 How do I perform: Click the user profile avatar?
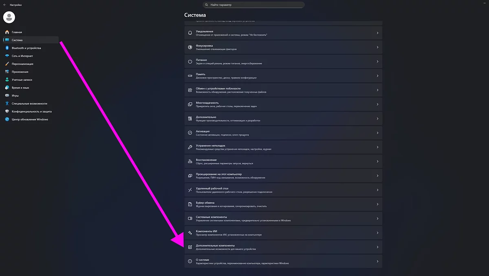(x=9, y=17)
